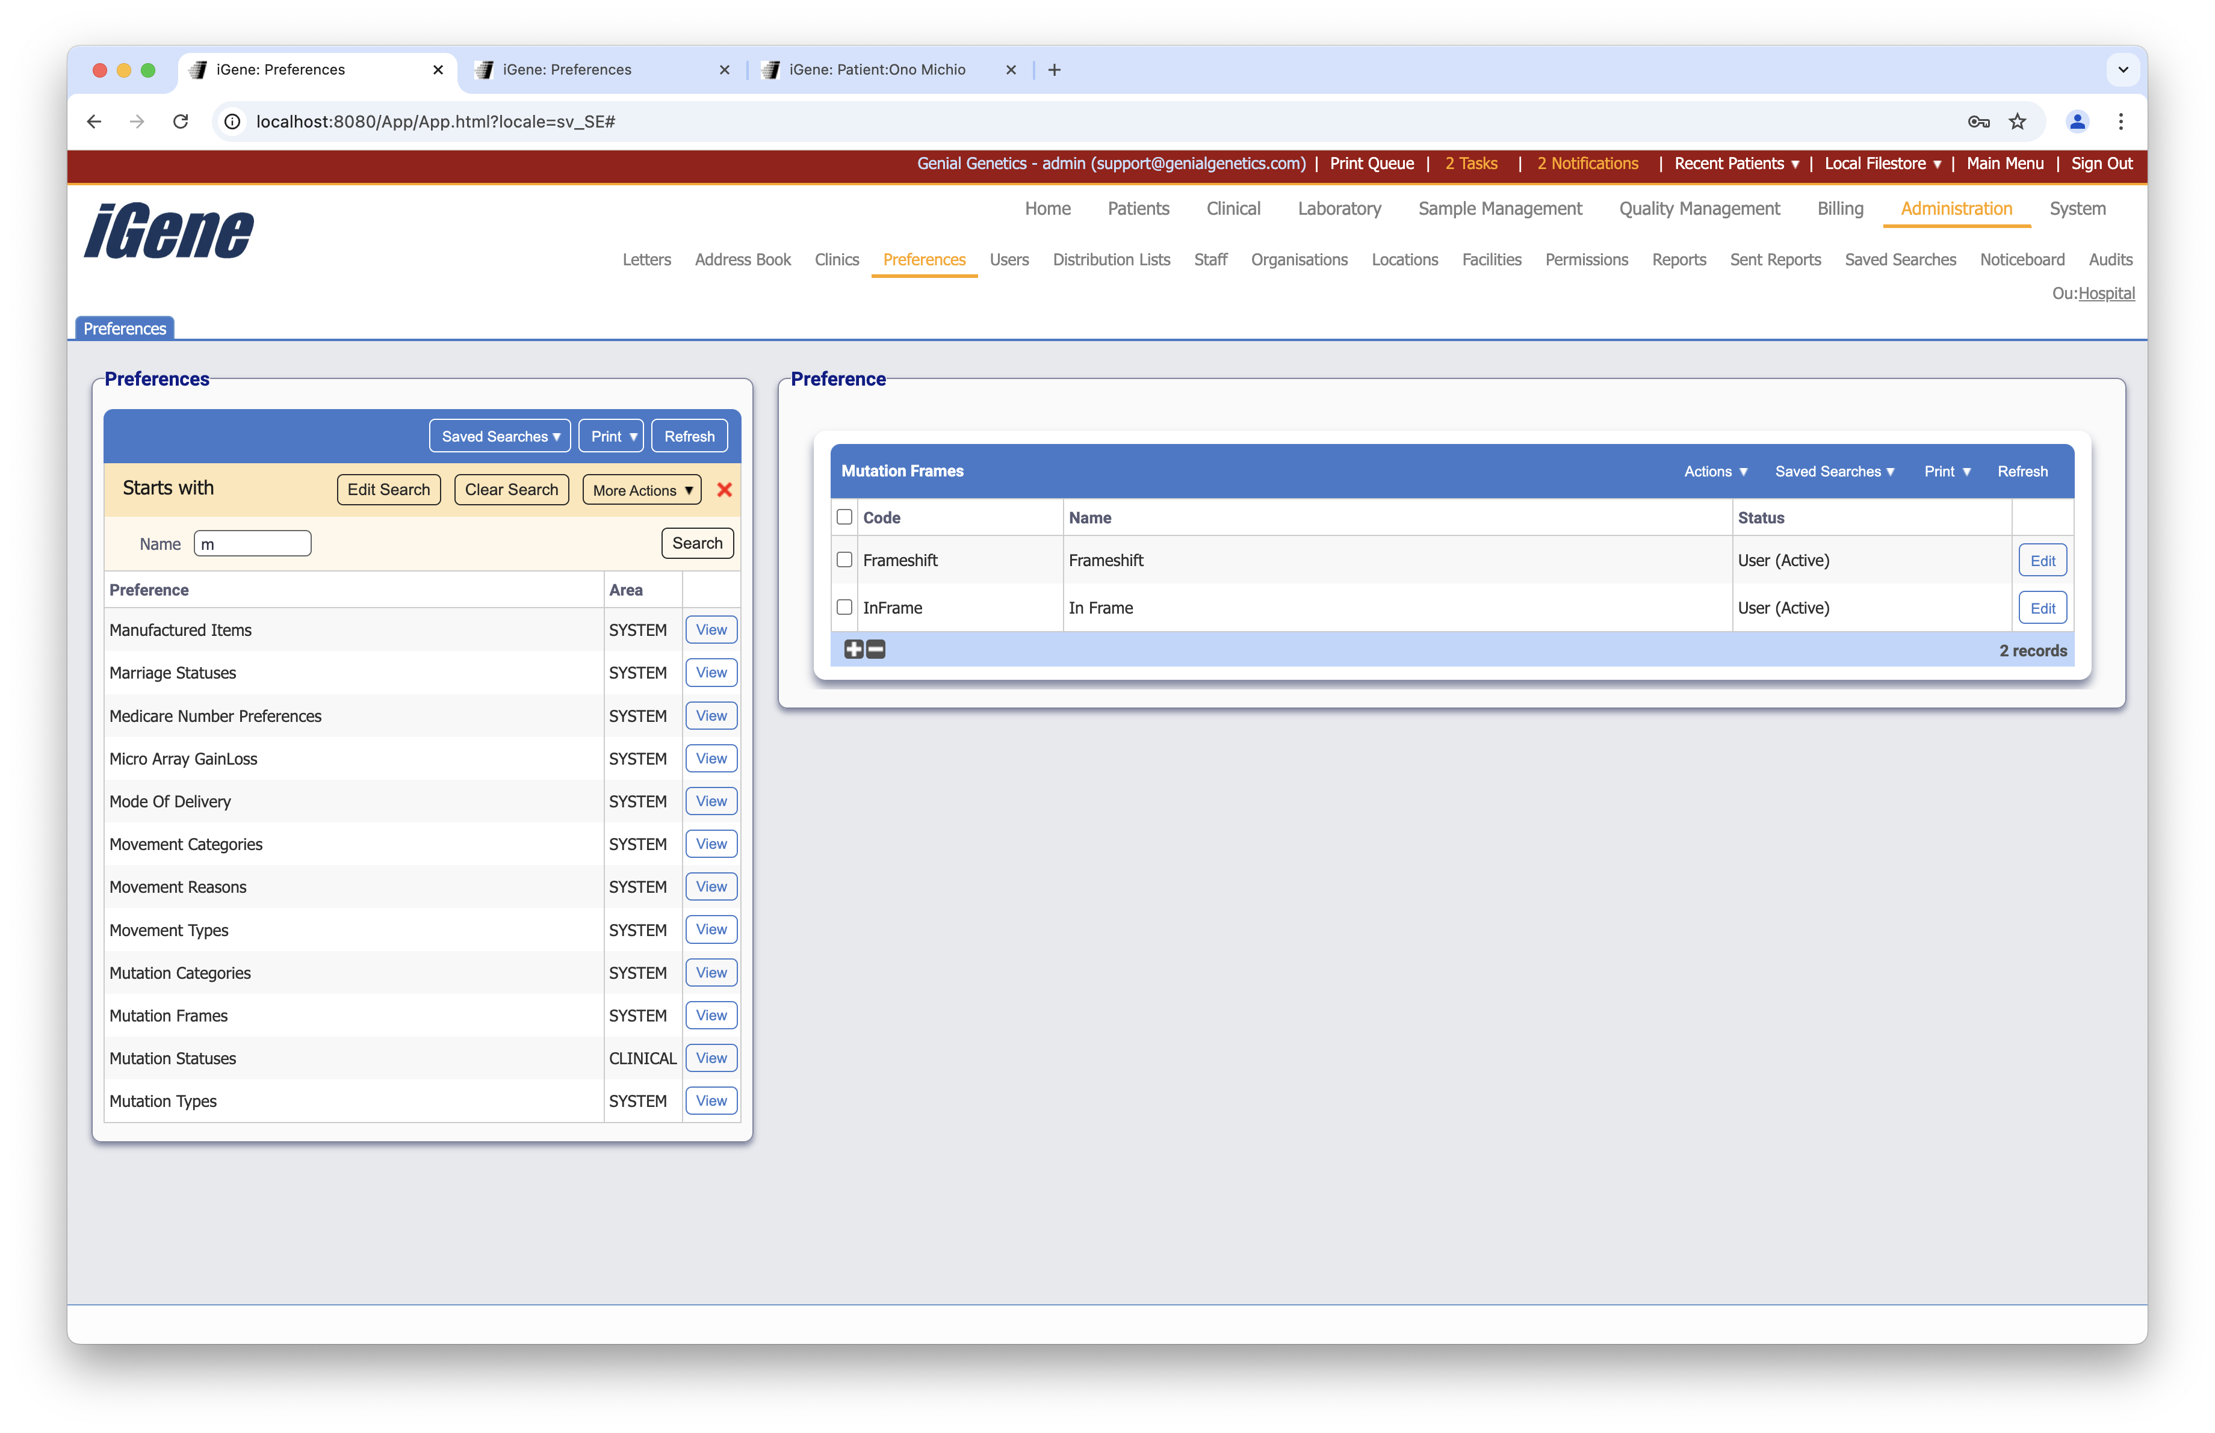Tick the Frameshift row checkbox

[844, 560]
